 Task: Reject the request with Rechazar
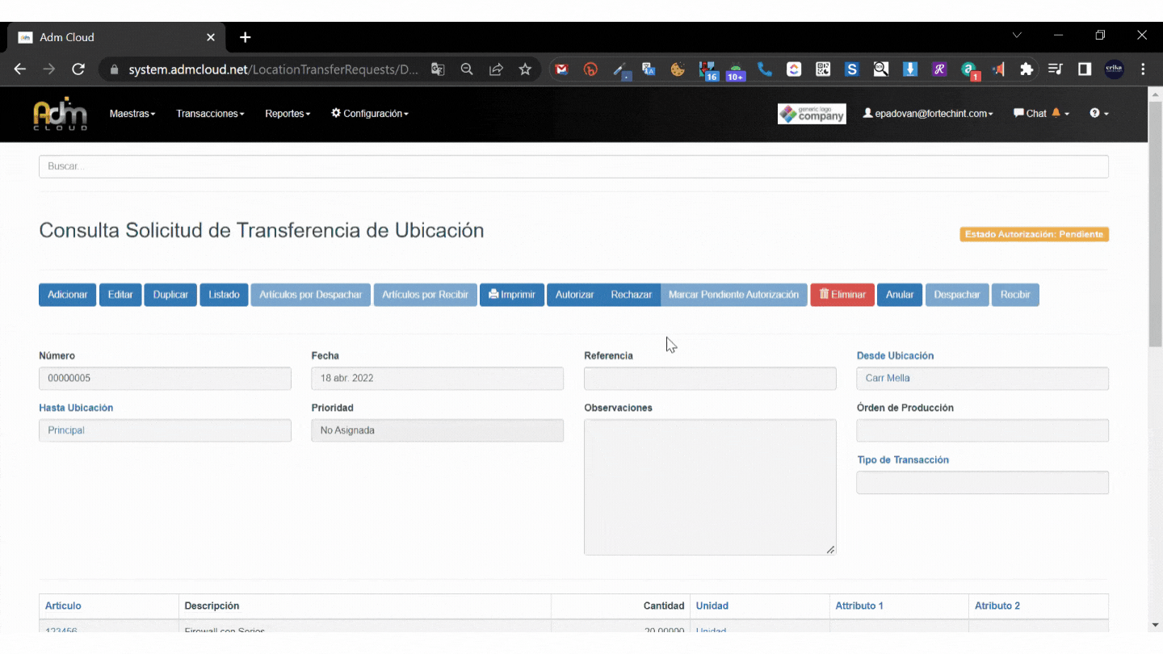[632, 295]
